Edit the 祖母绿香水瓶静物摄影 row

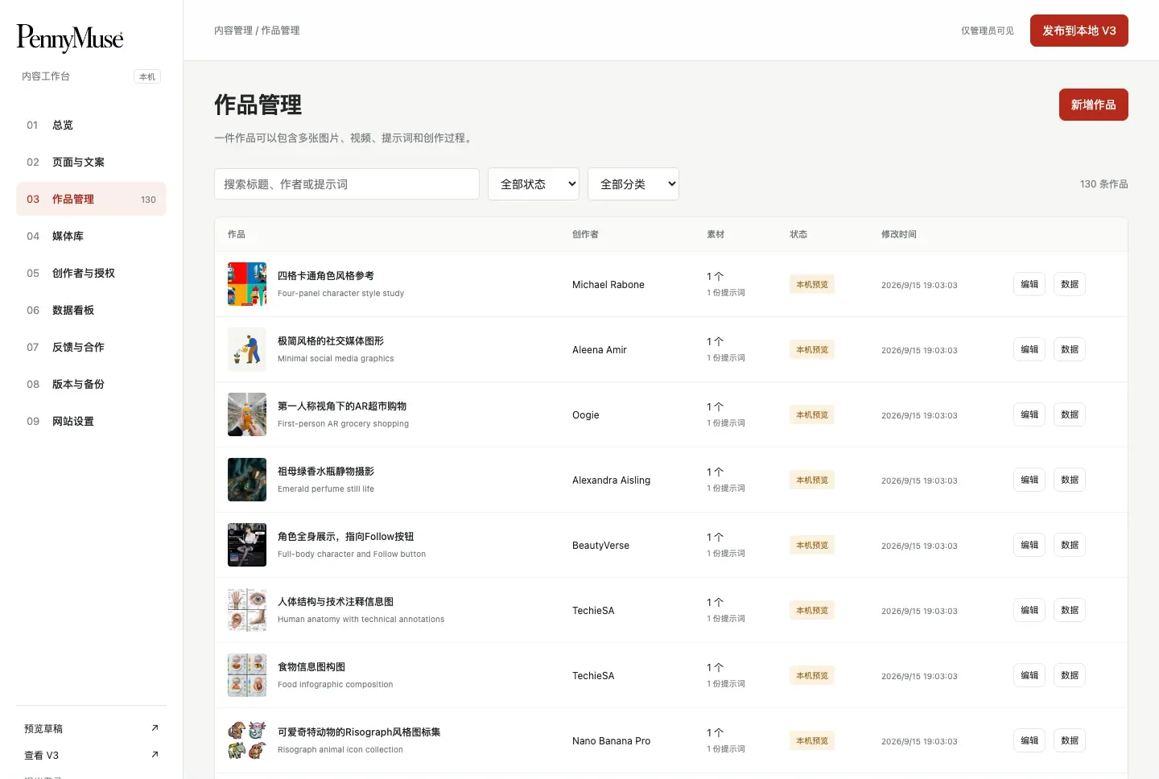point(1029,480)
